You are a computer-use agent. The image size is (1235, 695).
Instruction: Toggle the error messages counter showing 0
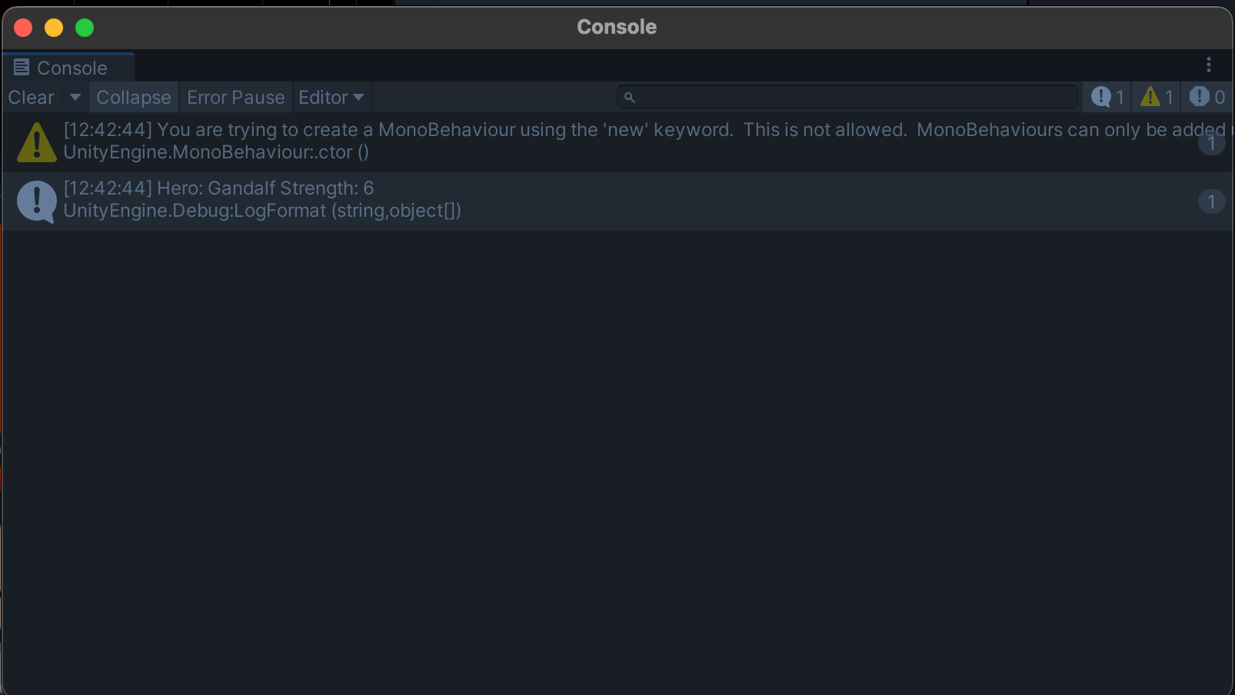tap(1207, 98)
